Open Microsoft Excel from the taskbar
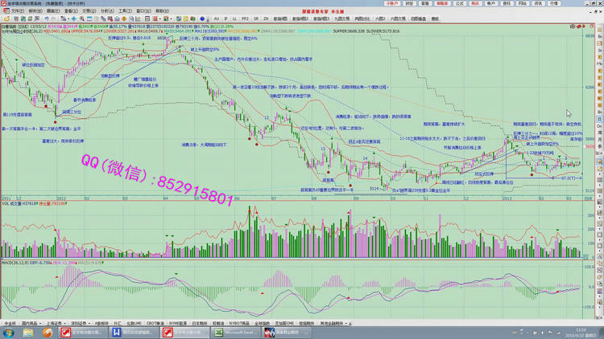The height and width of the screenshot is (339, 604). (x=234, y=332)
